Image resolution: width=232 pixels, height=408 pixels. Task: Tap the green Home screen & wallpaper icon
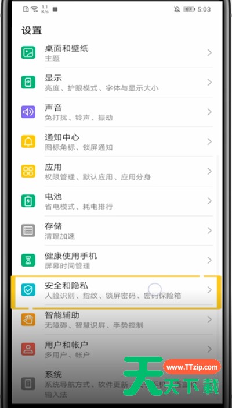click(x=28, y=53)
